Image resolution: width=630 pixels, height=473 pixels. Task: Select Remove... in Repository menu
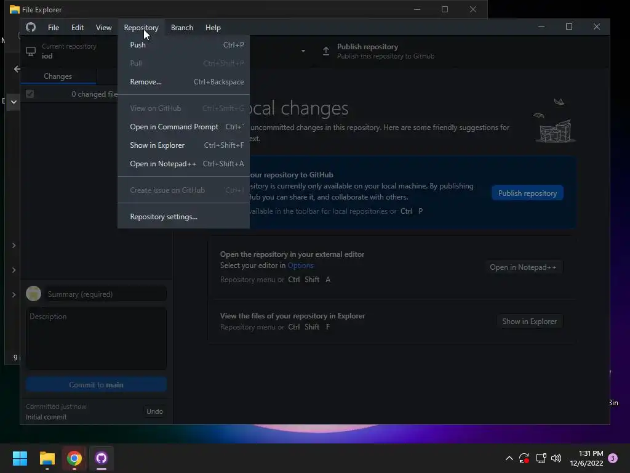[183, 82]
